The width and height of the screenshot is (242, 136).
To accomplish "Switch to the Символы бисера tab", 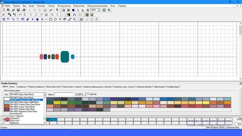I will [144, 87].
